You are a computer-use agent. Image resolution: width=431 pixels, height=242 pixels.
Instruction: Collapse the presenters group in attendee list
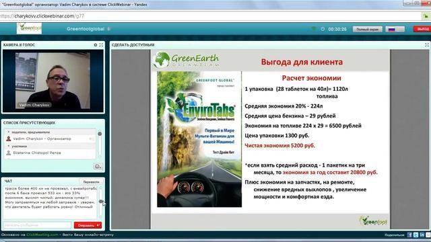[x=8, y=132]
